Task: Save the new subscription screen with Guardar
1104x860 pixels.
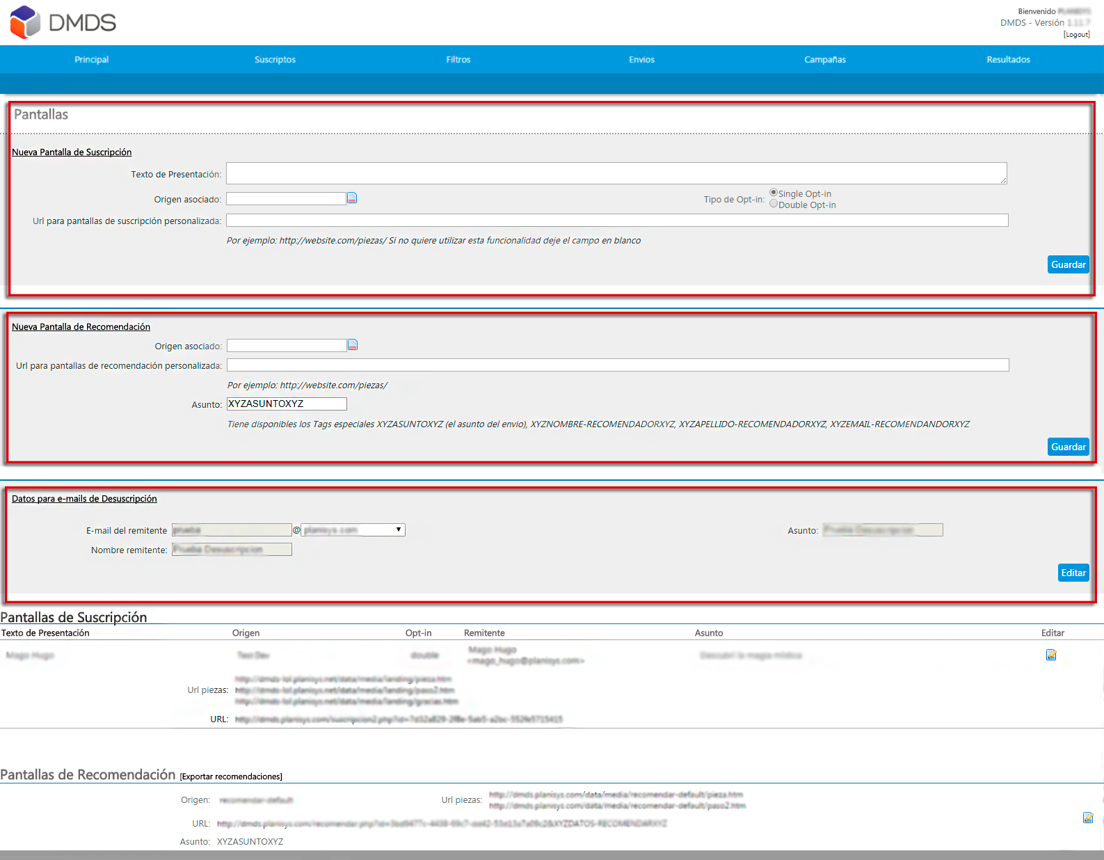Action: point(1069,264)
